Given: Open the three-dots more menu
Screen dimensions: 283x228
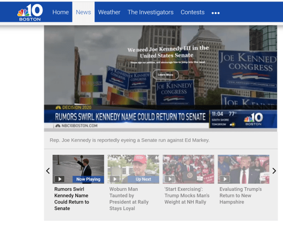Looking at the screenshot, I should click(216, 13).
